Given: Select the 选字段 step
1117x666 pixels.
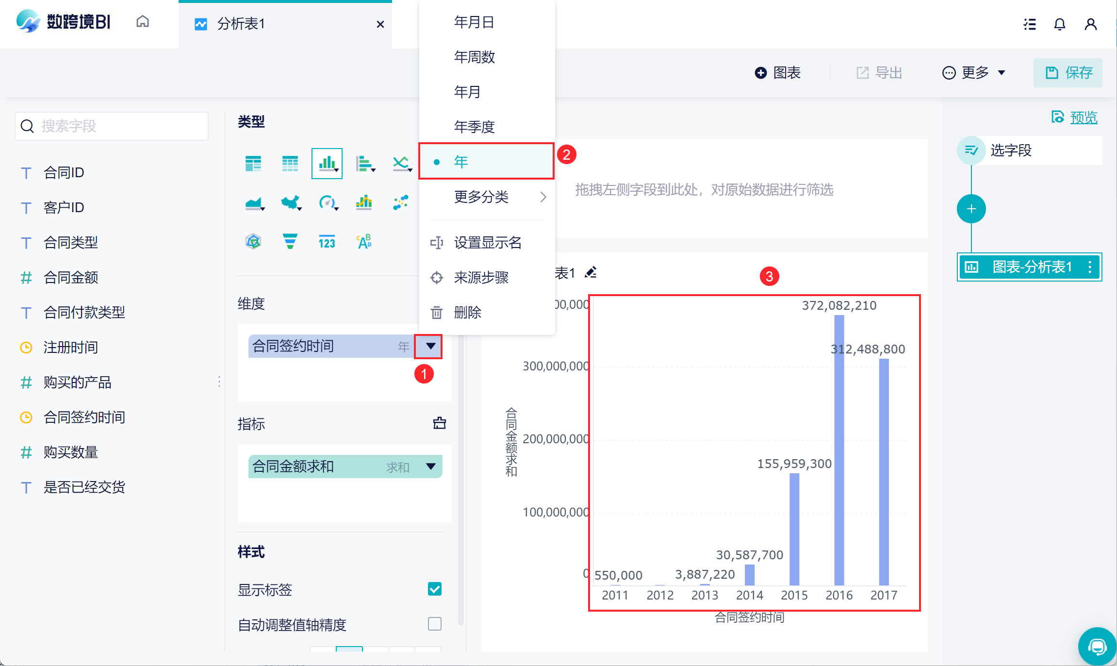Looking at the screenshot, I should pos(1030,150).
